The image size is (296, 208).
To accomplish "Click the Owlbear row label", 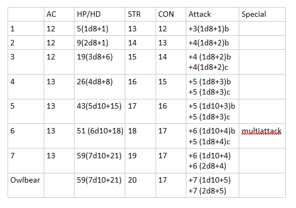I will click(25, 180).
